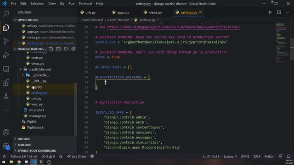This screenshot has height=165, width=294.
Task: Open the Search view in activity bar
Action: tap(6, 14)
